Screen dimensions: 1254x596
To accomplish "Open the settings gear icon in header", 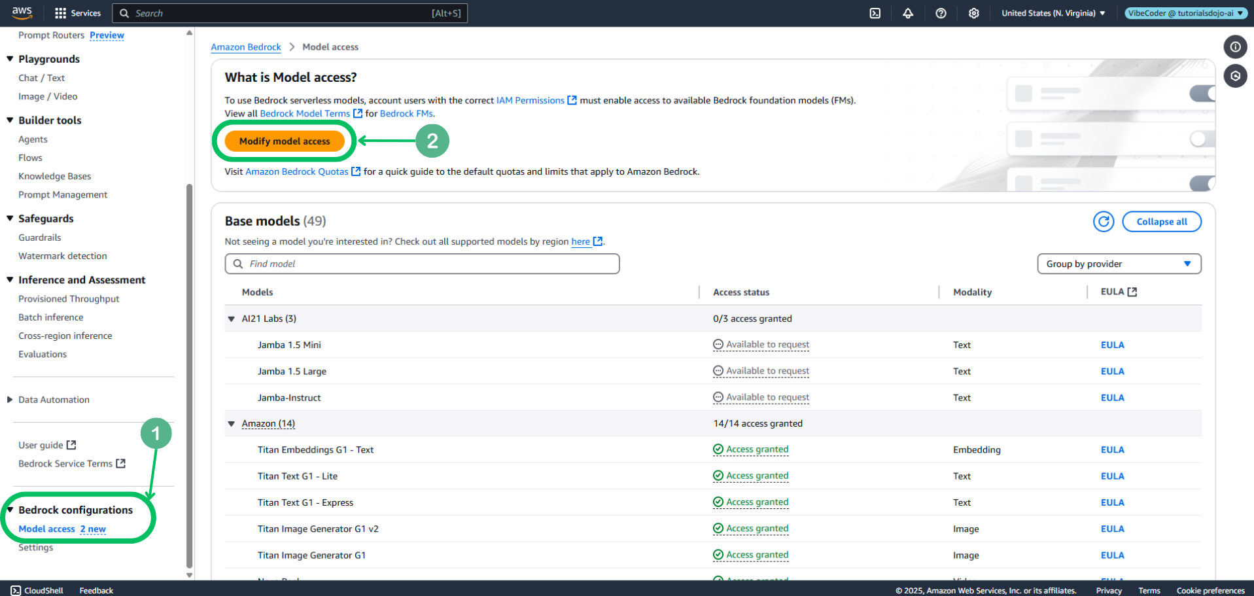I will [x=973, y=13].
